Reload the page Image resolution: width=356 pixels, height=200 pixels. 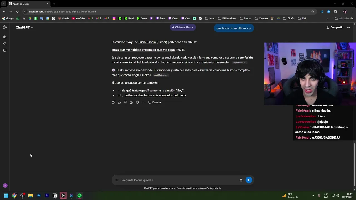click(x=17, y=12)
